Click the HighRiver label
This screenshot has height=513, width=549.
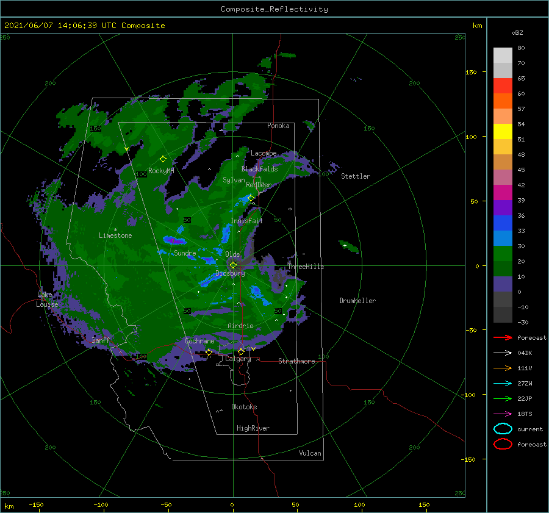pyautogui.click(x=253, y=428)
